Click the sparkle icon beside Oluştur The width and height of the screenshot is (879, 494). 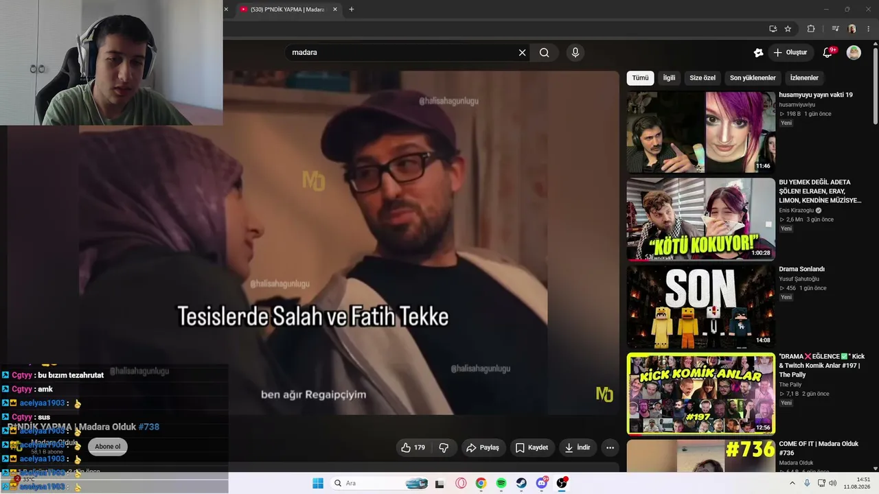[x=758, y=53]
